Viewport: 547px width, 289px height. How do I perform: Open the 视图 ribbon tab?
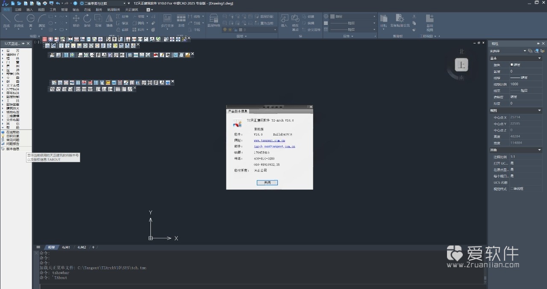41,9
